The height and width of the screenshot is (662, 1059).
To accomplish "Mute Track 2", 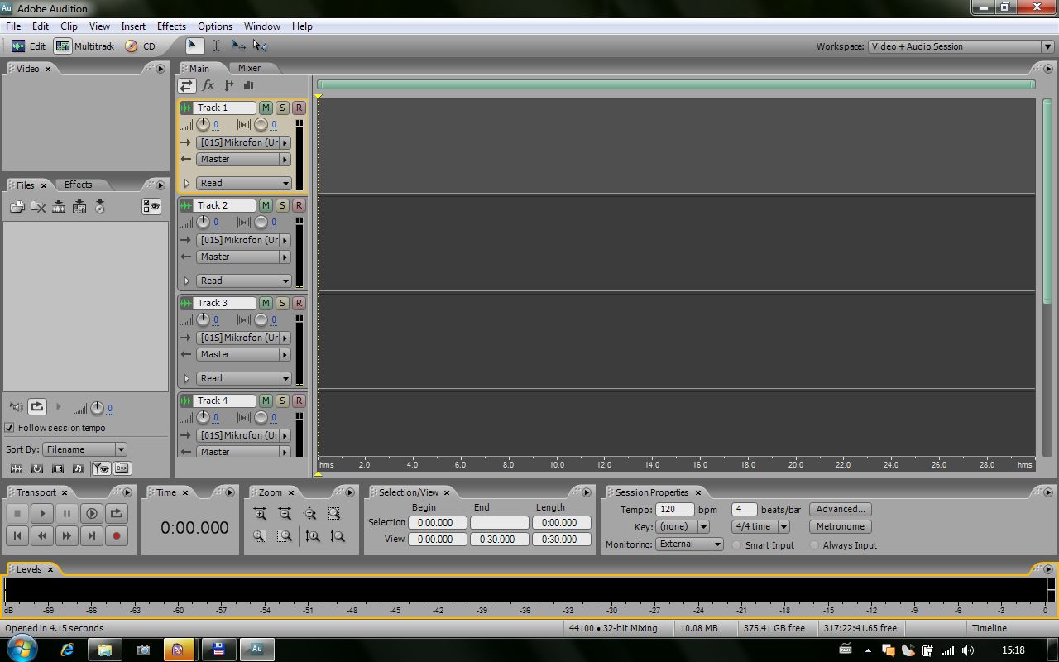I will (266, 205).
